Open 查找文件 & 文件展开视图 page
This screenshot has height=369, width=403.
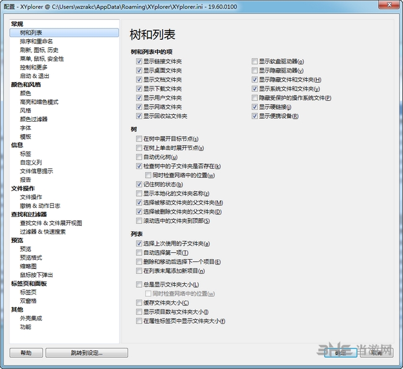pos(51,223)
